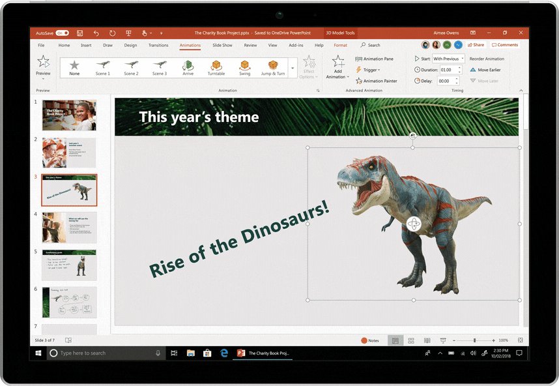The width and height of the screenshot is (559, 386).
Task: Select slide 1 thumbnail
Action: coord(69,115)
